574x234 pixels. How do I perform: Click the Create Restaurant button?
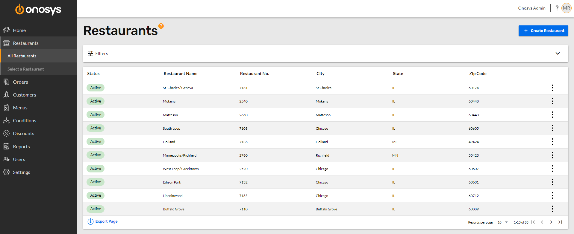coord(543,31)
